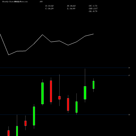Click the OL 0.78 reading
This screenshot has width=136, height=136.
pos(93,11)
